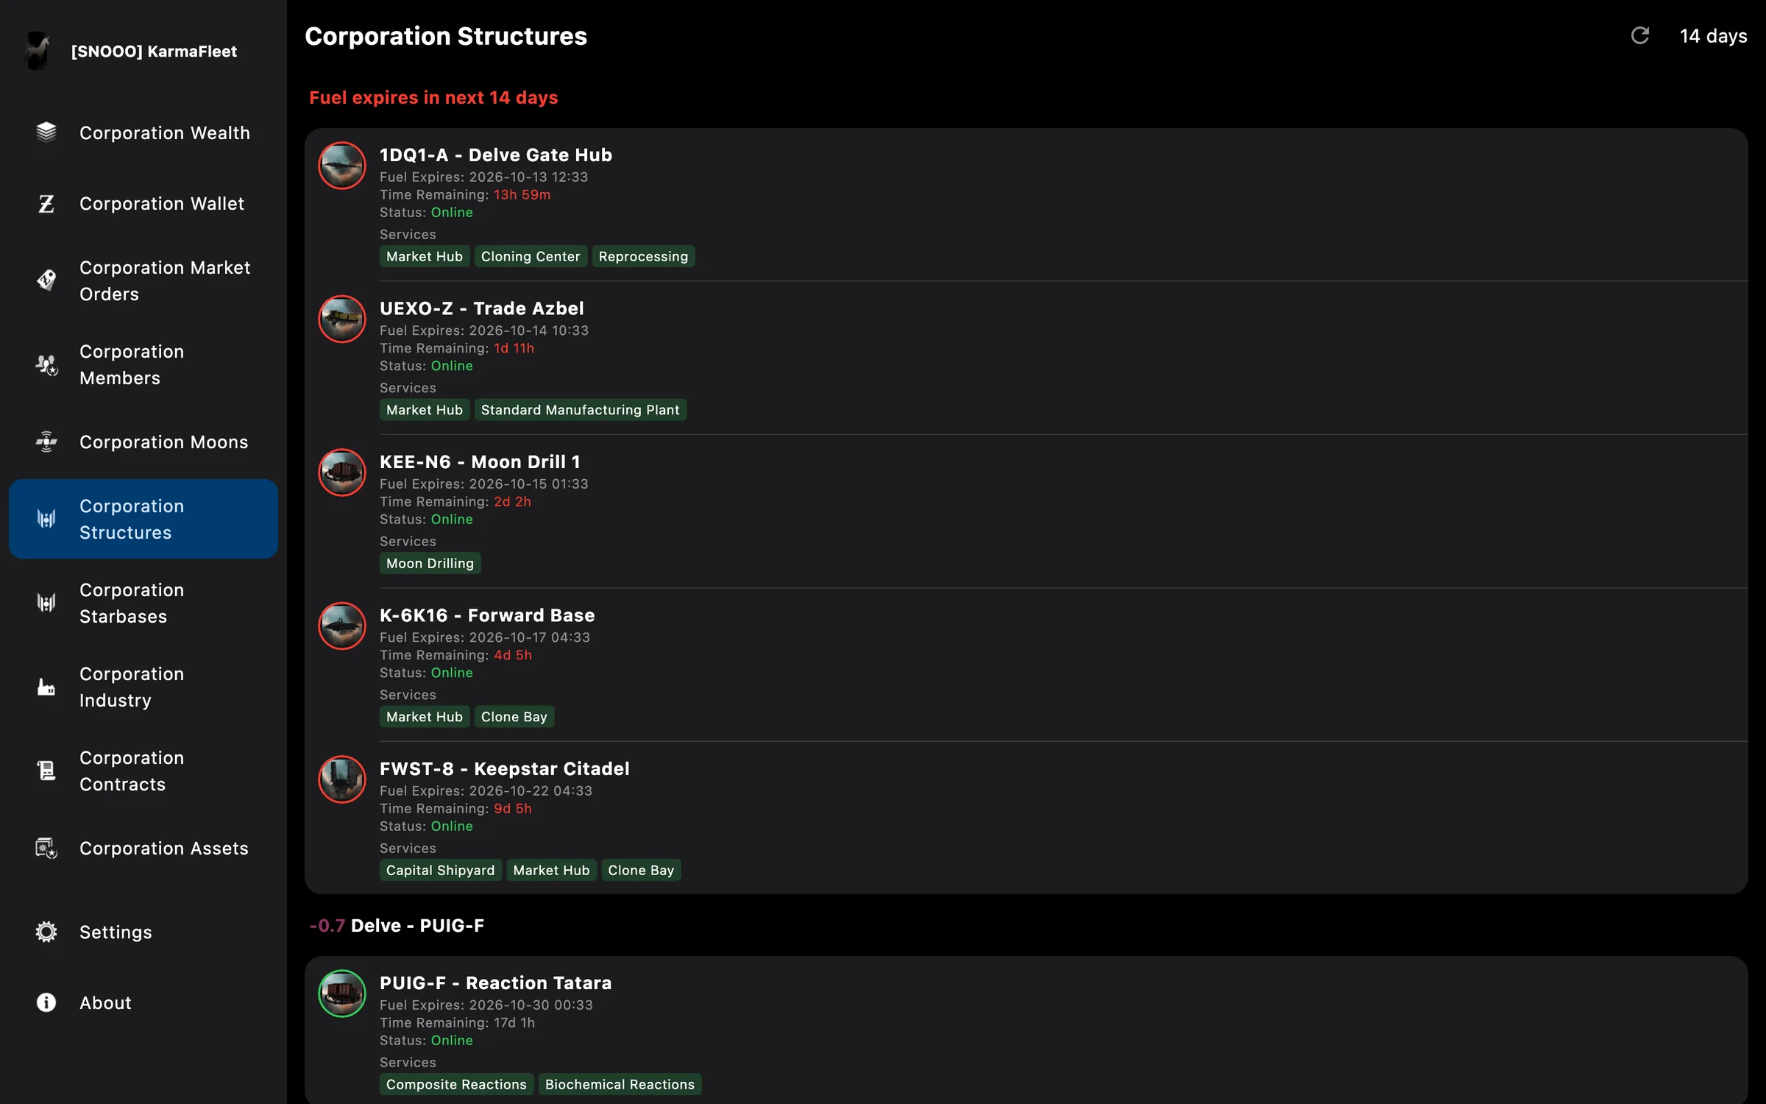
Task: Click the Corporation Market Orders tag icon
Action: click(46, 280)
